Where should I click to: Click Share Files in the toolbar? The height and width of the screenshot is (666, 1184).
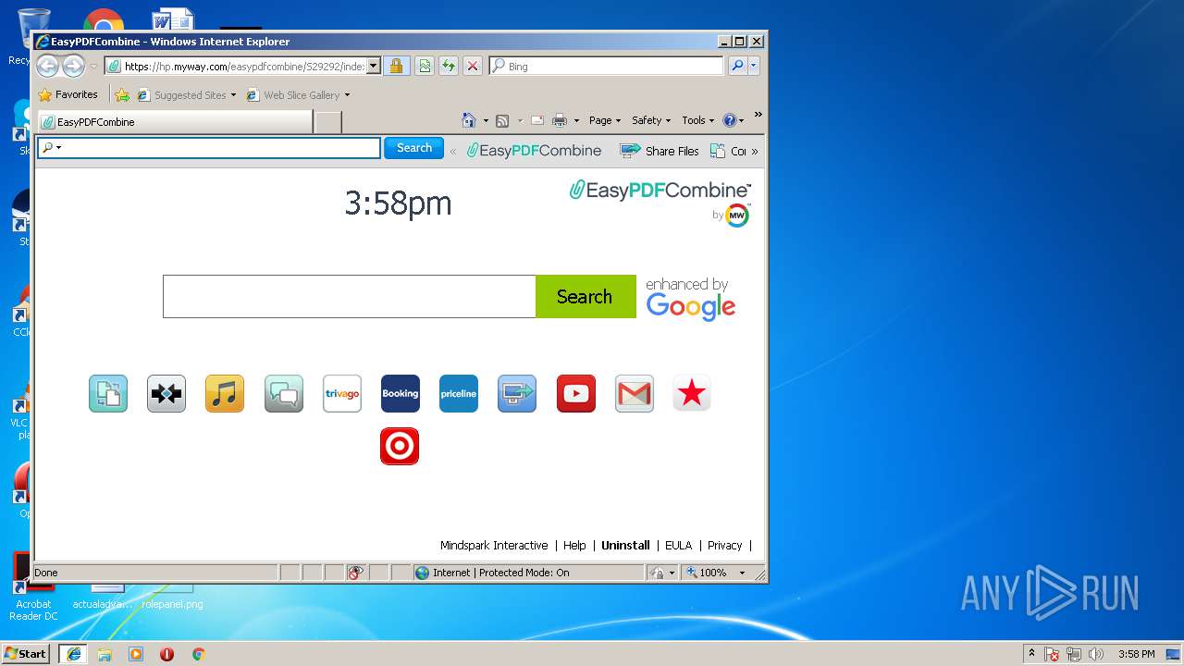[660, 151]
